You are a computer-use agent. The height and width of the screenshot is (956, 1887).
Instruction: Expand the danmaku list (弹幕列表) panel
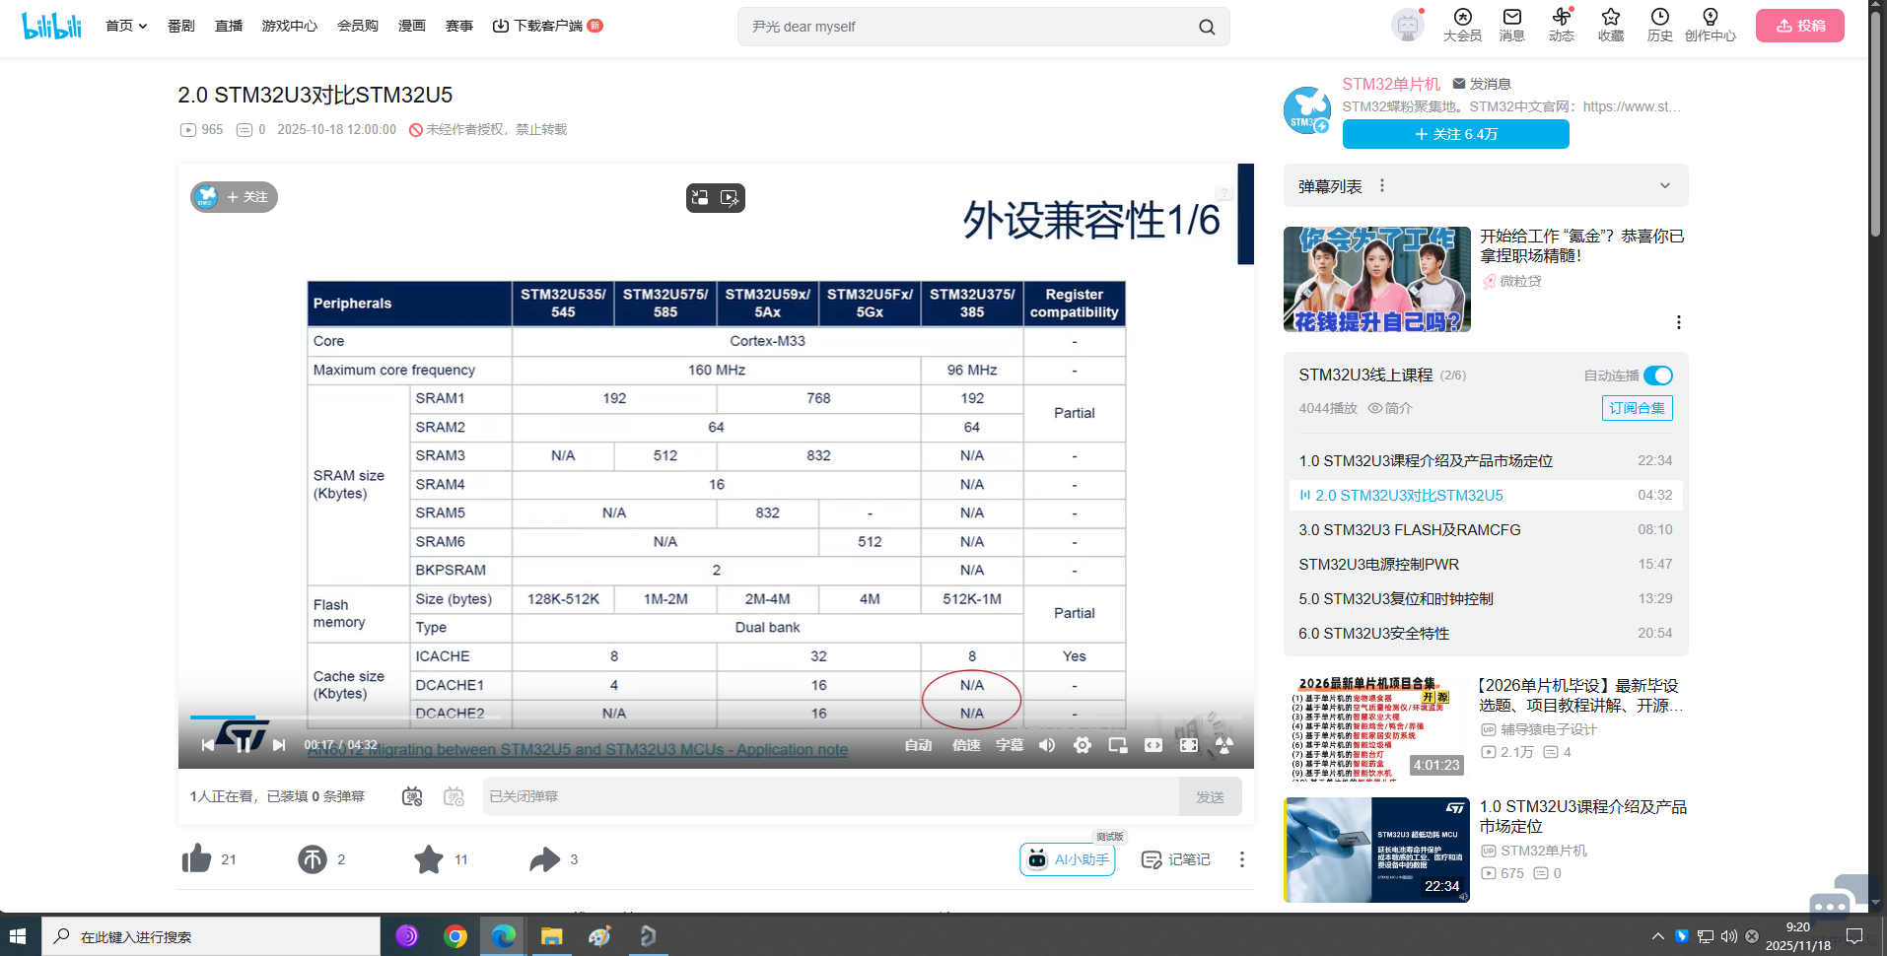[x=1664, y=186]
